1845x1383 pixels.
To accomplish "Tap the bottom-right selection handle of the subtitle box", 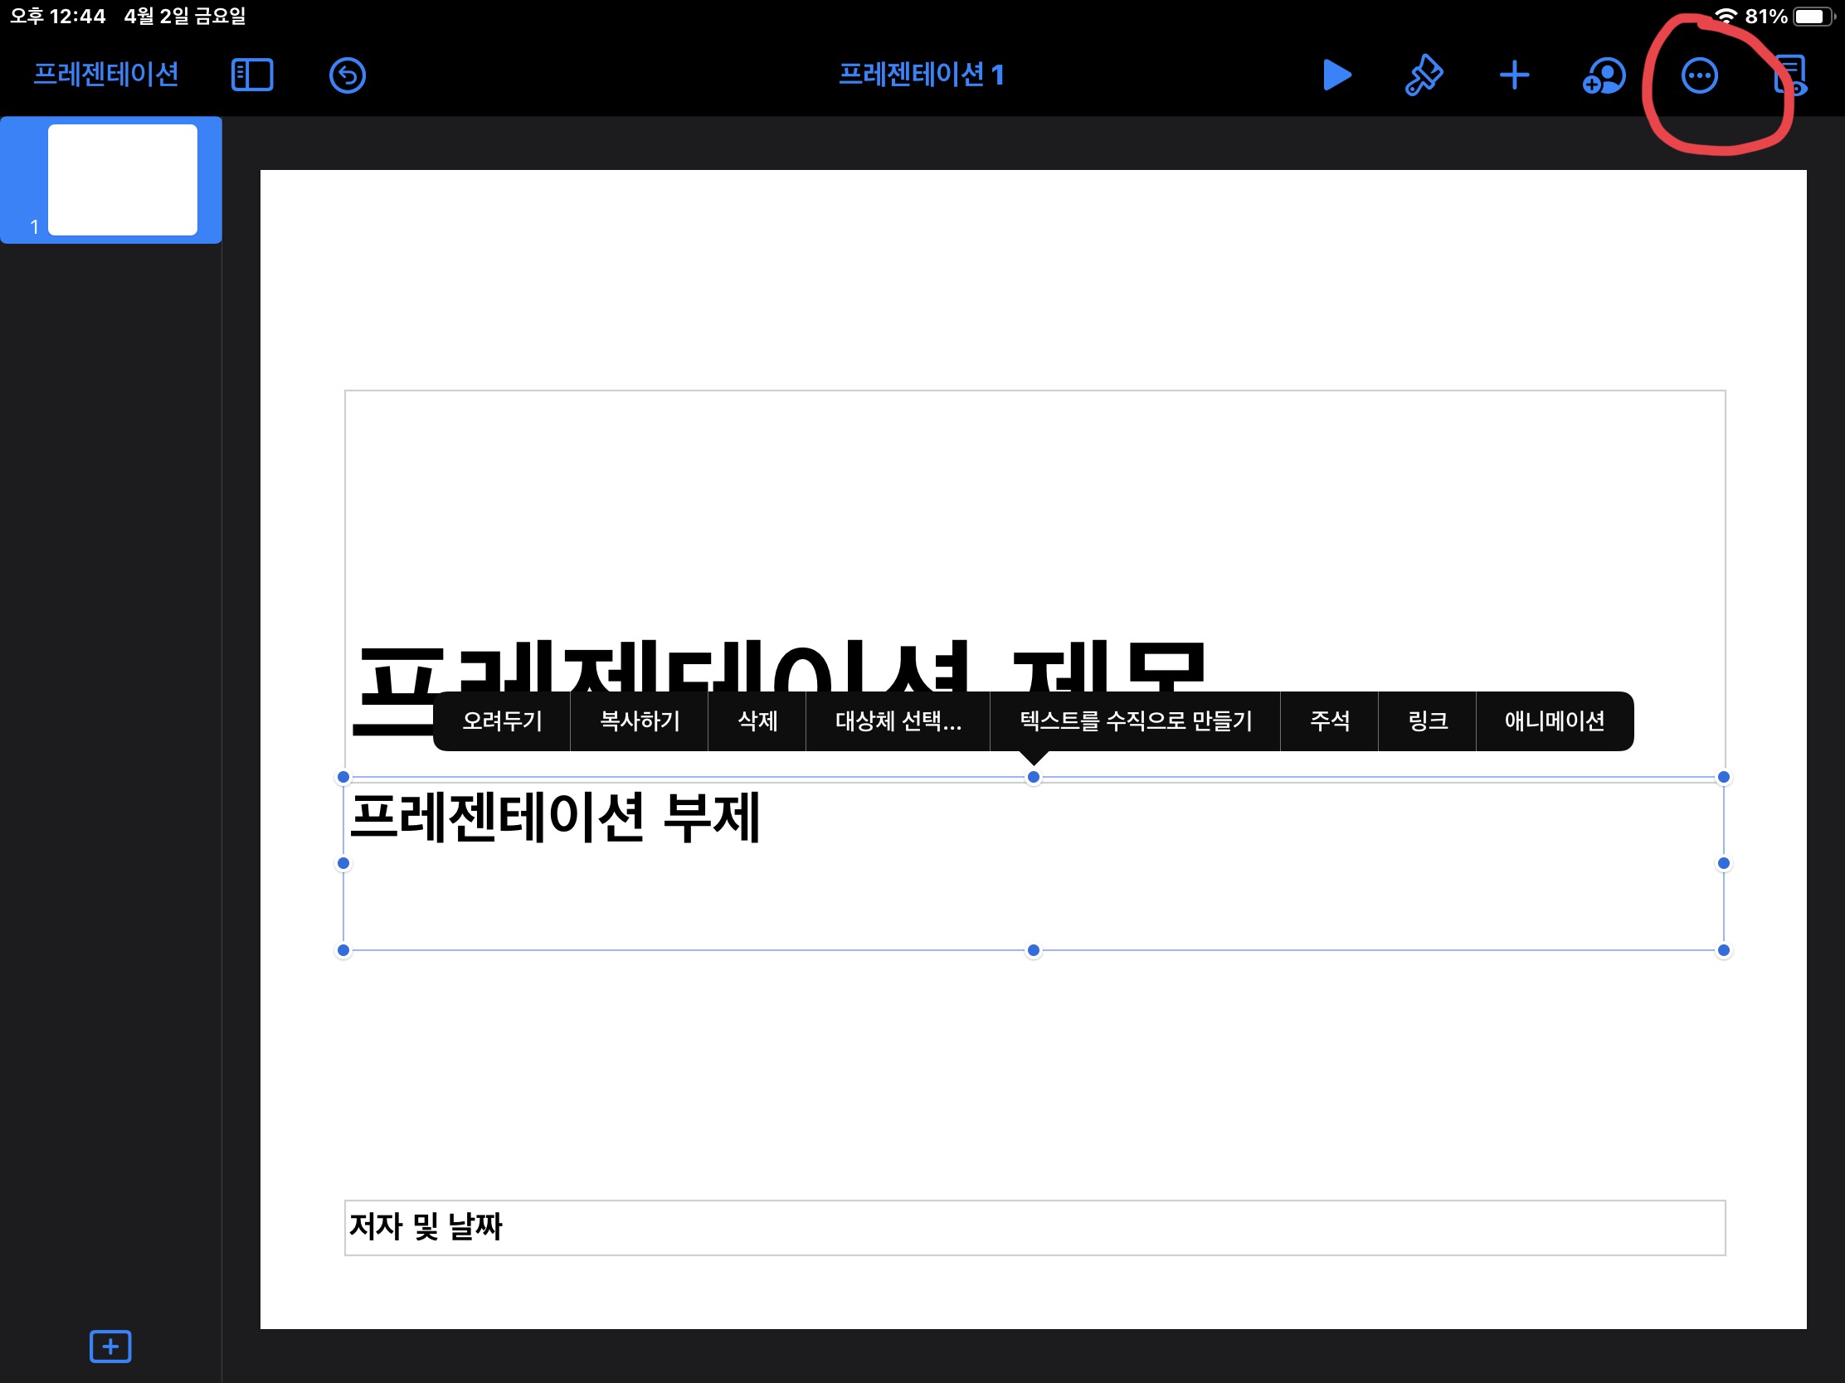I will (1723, 949).
